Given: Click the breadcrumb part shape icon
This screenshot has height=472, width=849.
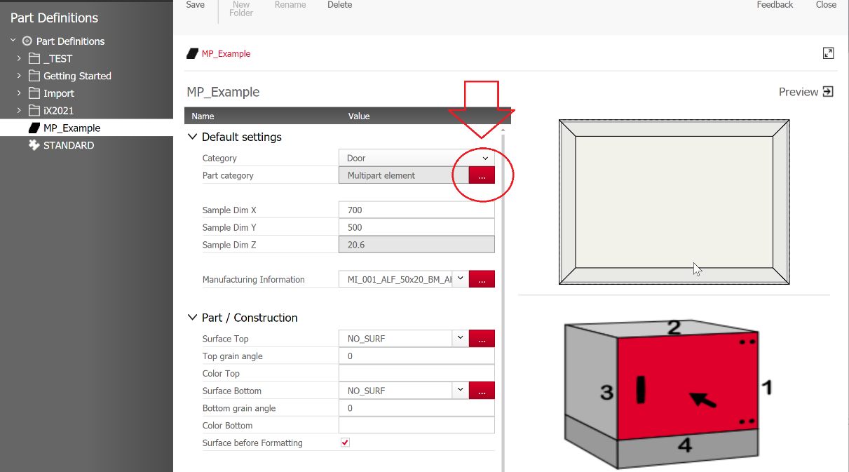Looking at the screenshot, I should click(x=192, y=53).
